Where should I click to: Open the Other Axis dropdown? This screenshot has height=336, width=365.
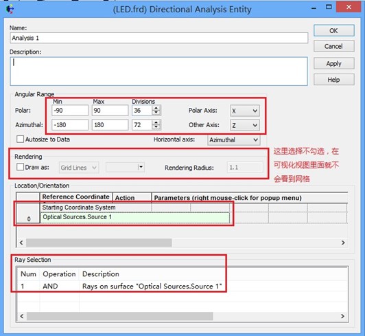245,125
